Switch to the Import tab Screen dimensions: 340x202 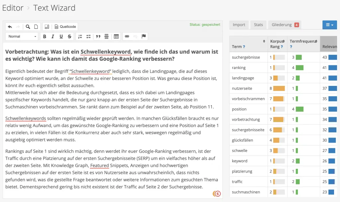239,25
